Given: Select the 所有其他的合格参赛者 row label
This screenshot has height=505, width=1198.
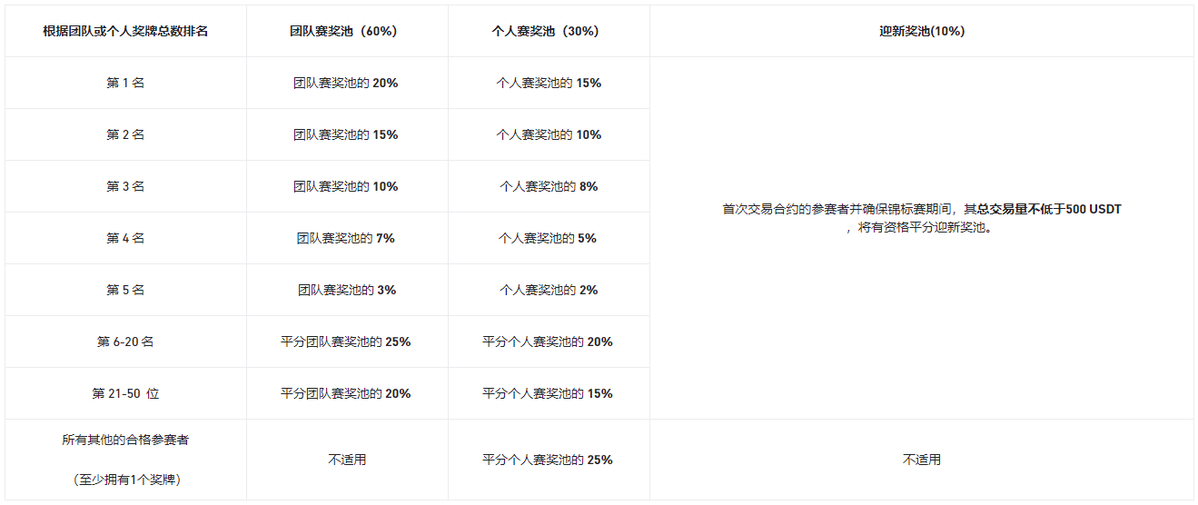Looking at the screenshot, I should [x=125, y=440].
